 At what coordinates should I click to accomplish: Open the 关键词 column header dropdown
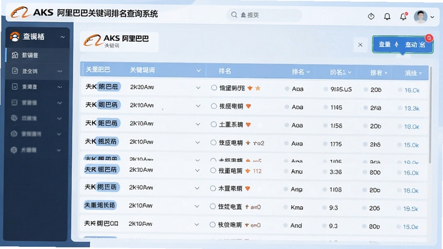[199, 71]
